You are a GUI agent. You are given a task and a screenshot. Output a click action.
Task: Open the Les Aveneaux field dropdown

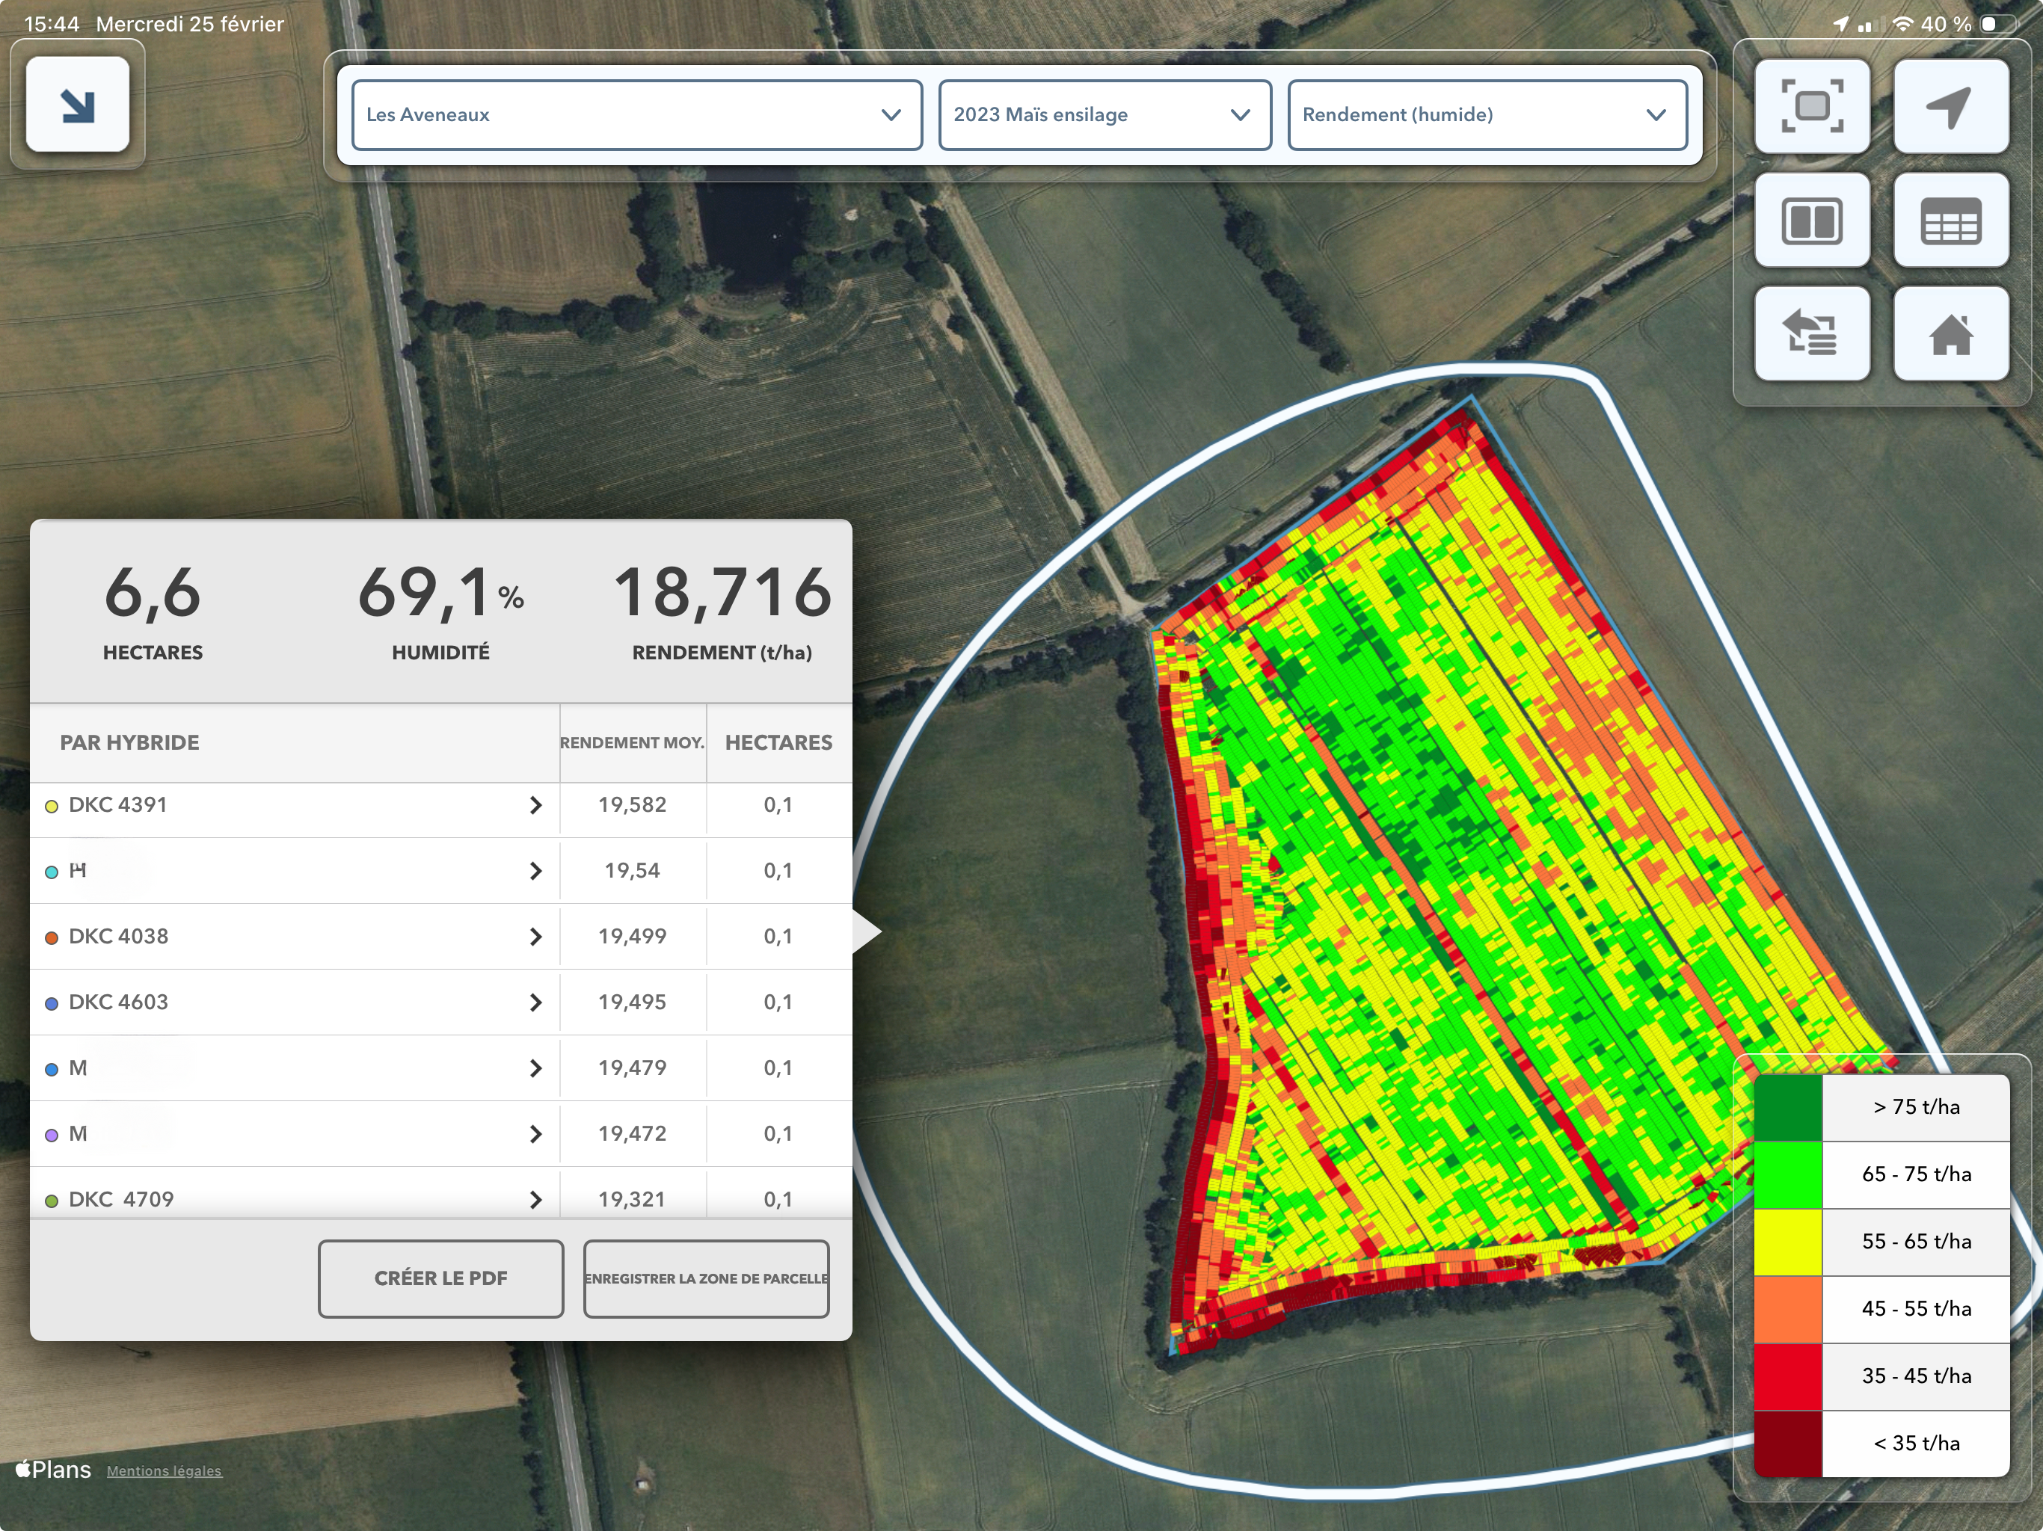click(x=636, y=114)
